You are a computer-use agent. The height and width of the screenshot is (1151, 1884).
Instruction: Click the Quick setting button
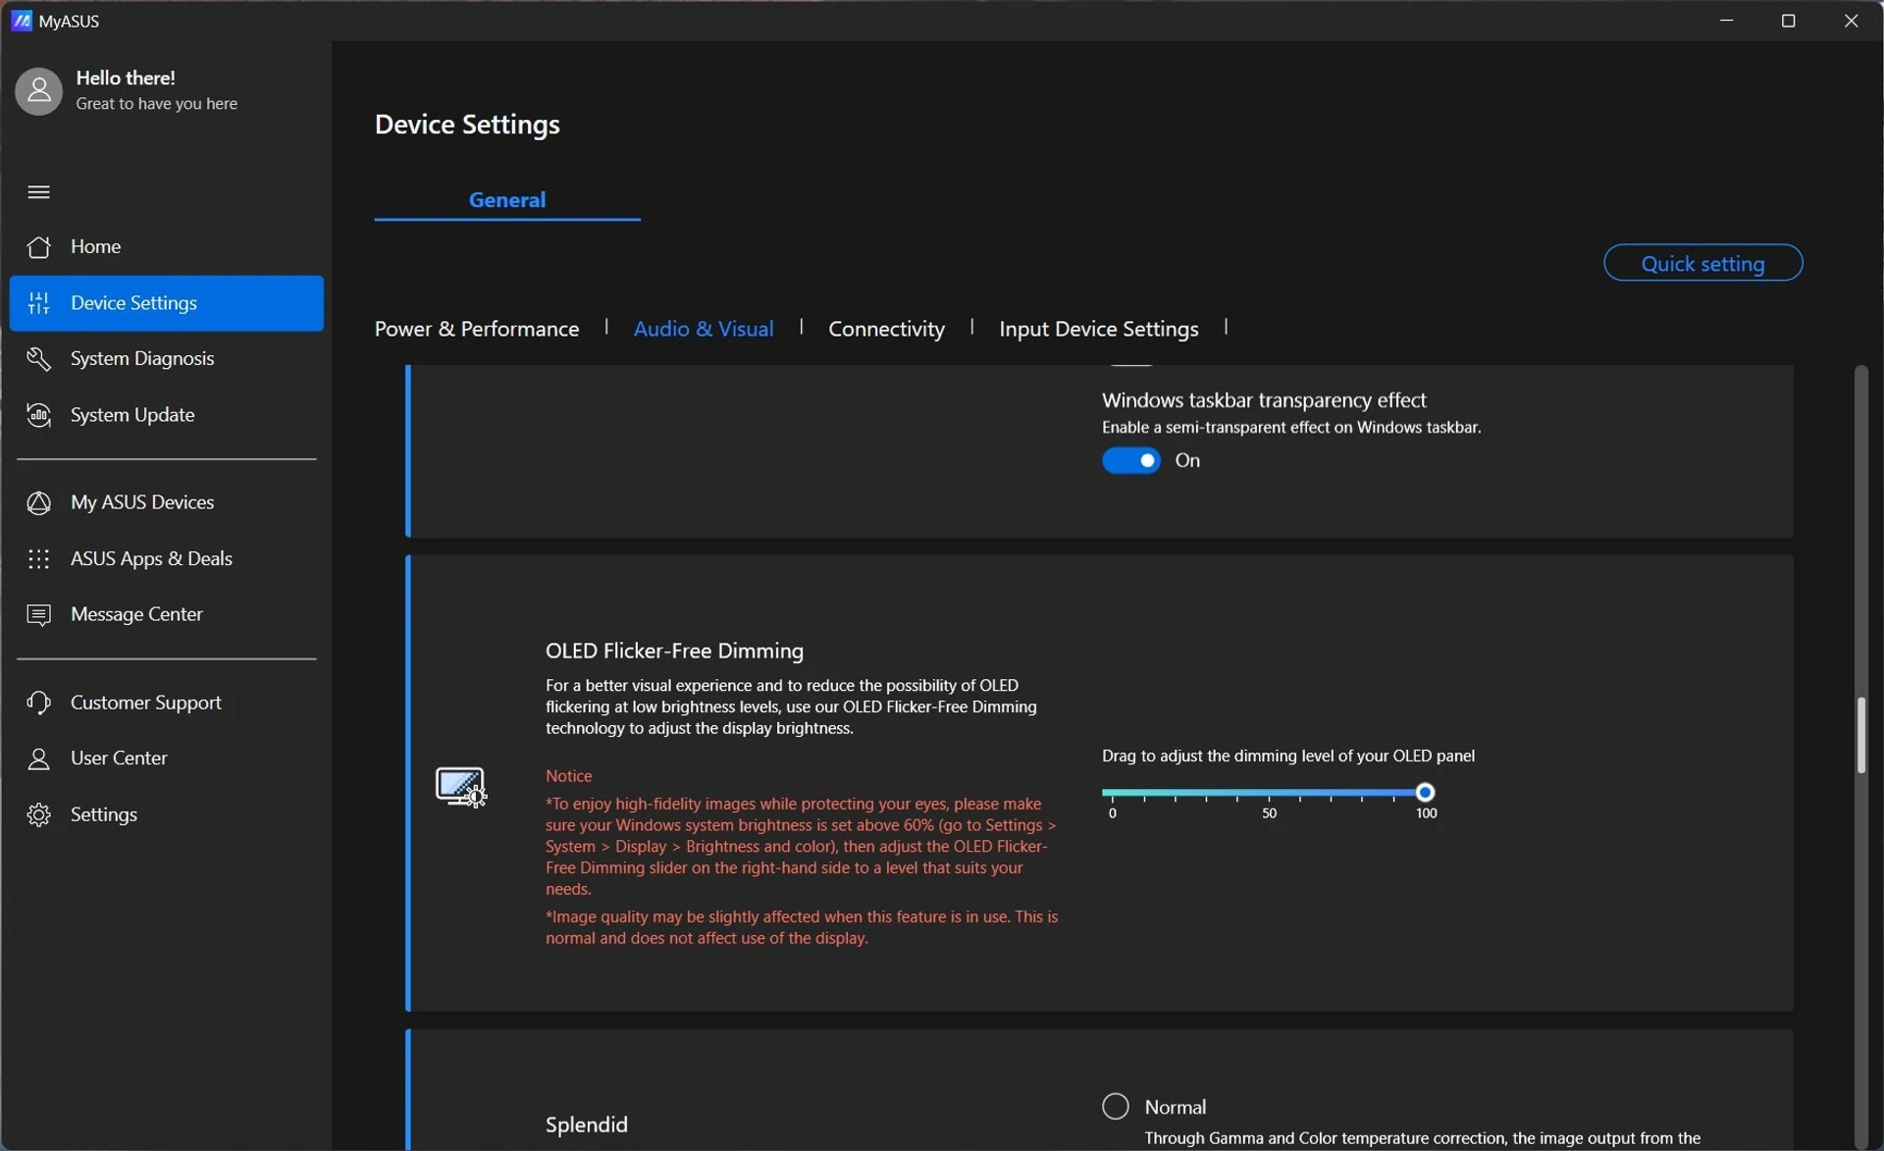coord(1703,263)
